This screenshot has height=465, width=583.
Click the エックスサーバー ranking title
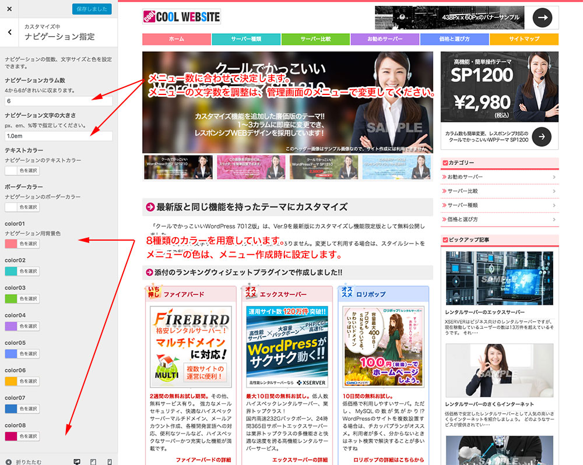[x=283, y=294]
